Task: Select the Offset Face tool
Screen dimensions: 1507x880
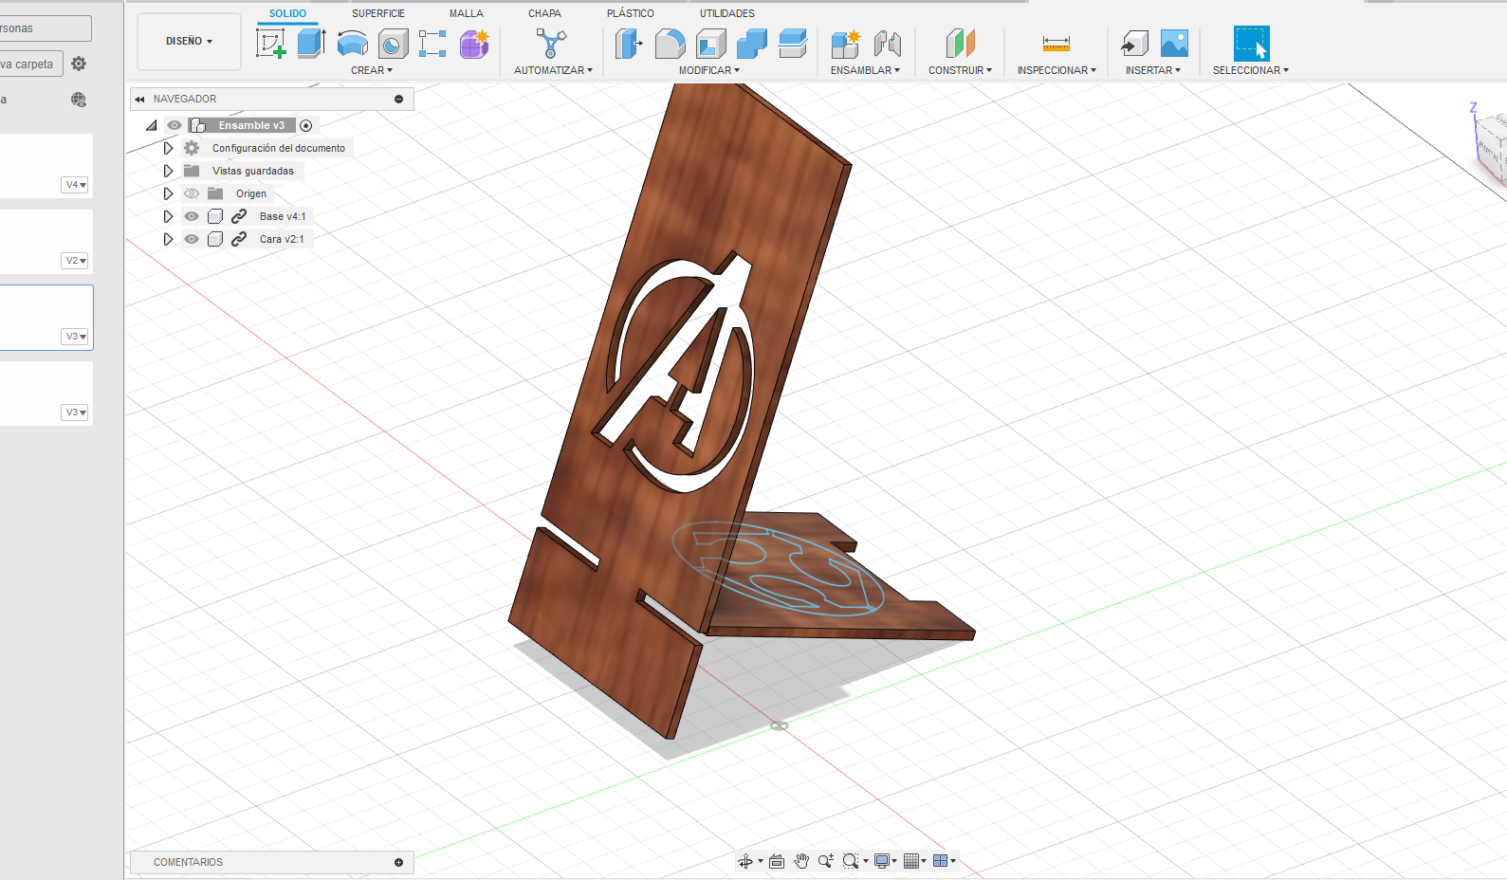Action: [793, 44]
